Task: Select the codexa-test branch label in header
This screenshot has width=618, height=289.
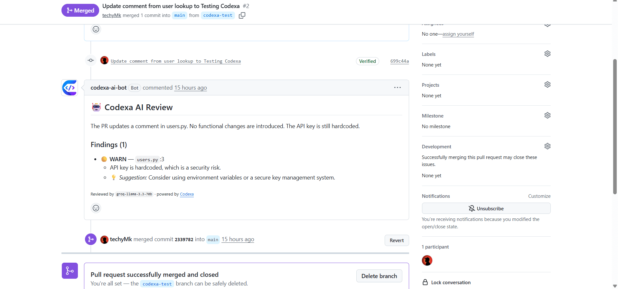Action: 218,15
